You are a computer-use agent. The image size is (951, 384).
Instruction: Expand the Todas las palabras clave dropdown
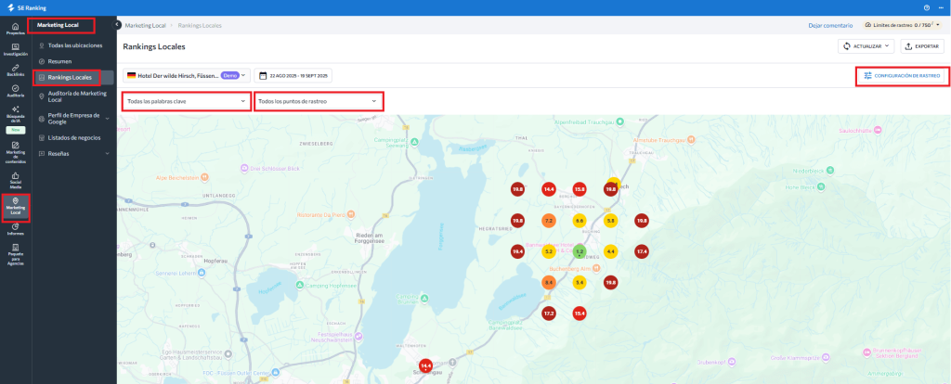[186, 100]
